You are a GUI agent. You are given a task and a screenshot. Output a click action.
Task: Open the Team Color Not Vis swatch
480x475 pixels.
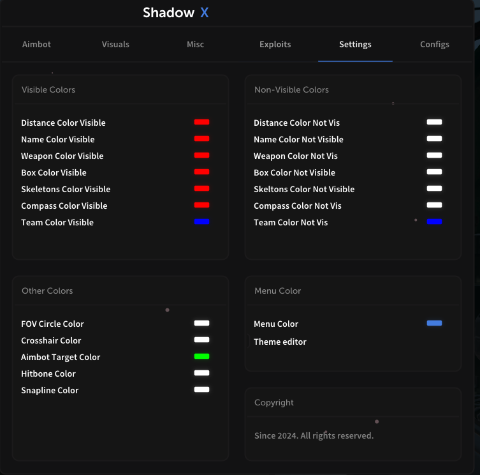pos(434,222)
